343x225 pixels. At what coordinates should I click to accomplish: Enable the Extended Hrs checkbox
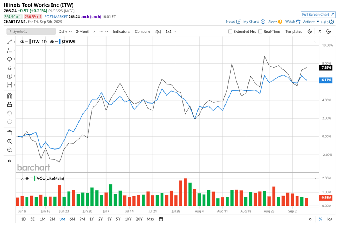[x=230, y=31]
